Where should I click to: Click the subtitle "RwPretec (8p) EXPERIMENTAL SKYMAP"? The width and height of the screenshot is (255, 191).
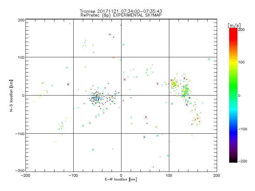click(x=121, y=15)
